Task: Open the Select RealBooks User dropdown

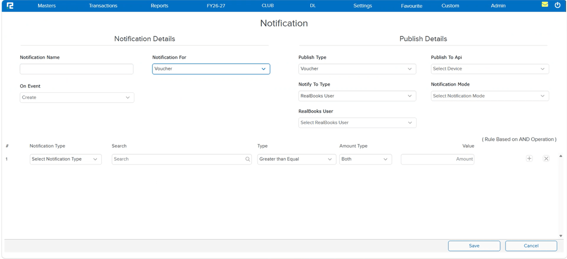Action: (357, 122)
